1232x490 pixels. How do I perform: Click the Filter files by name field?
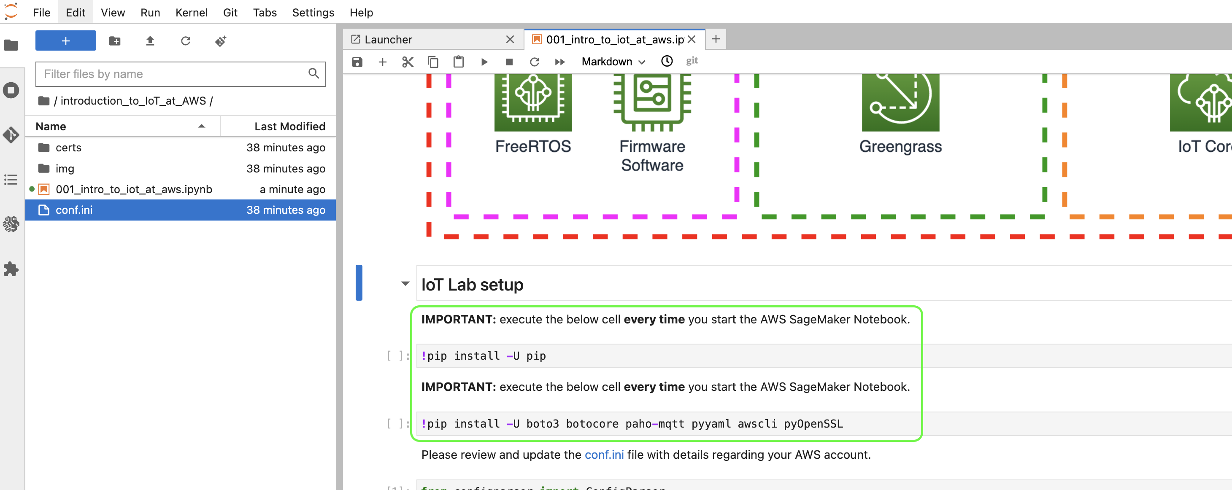[x=180, y=74]
